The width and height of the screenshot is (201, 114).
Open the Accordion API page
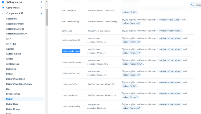coord(11,19)
